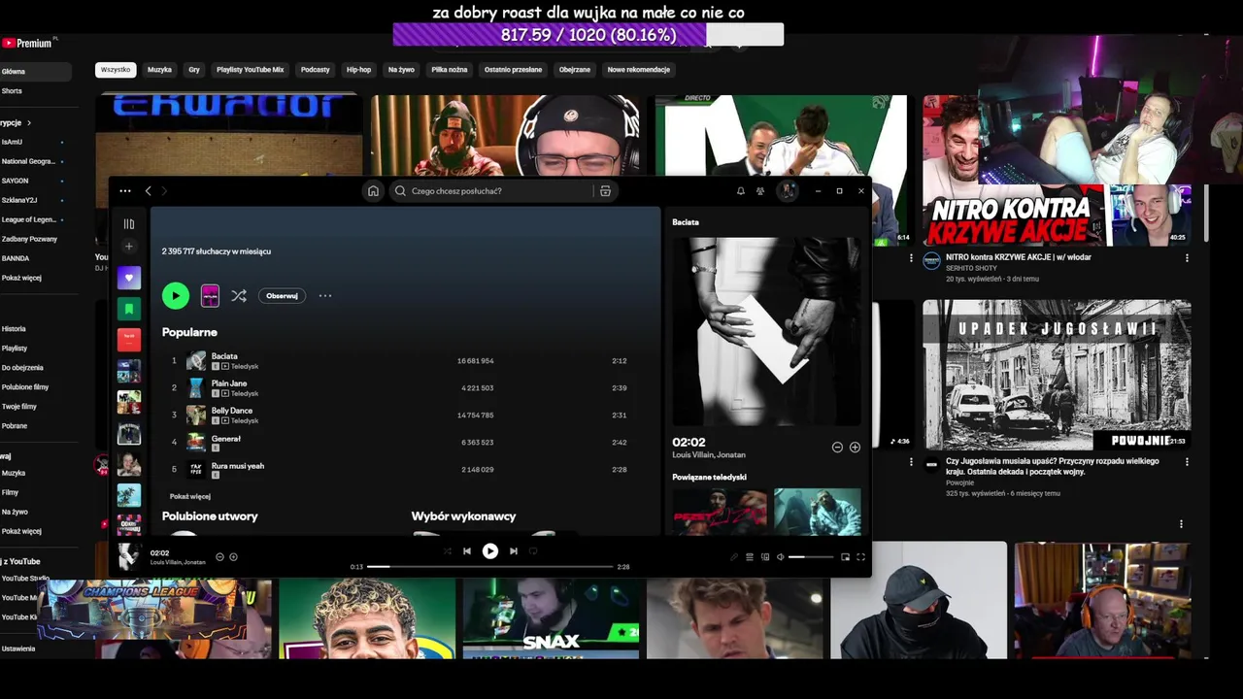This screenshot has width=1243, height=699.
Task: Open the Spotify friend activity icon
Action: pos(760,191)
